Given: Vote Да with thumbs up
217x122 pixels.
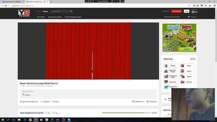Looking at the screenshot, I should pos(48,113).
